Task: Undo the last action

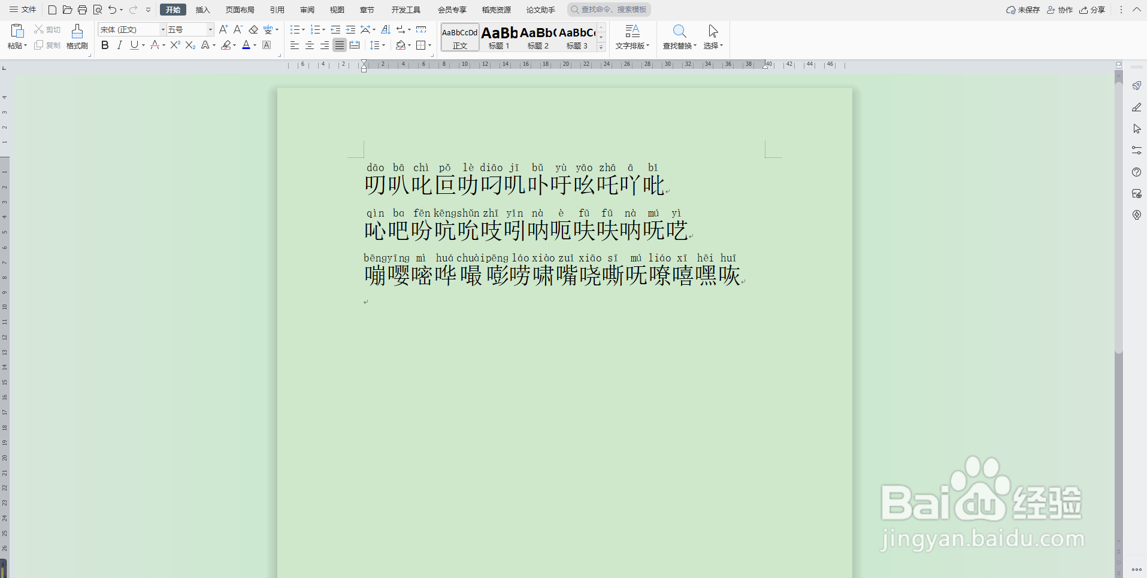Action: [112, 10]
